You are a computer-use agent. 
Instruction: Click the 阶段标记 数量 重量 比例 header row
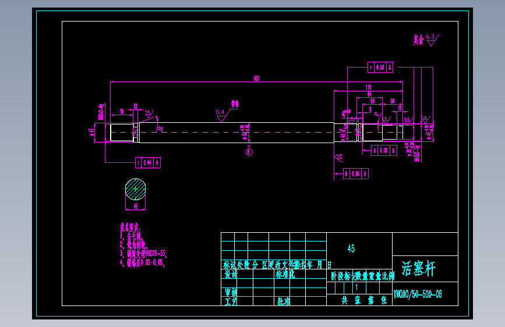point(363,276)
